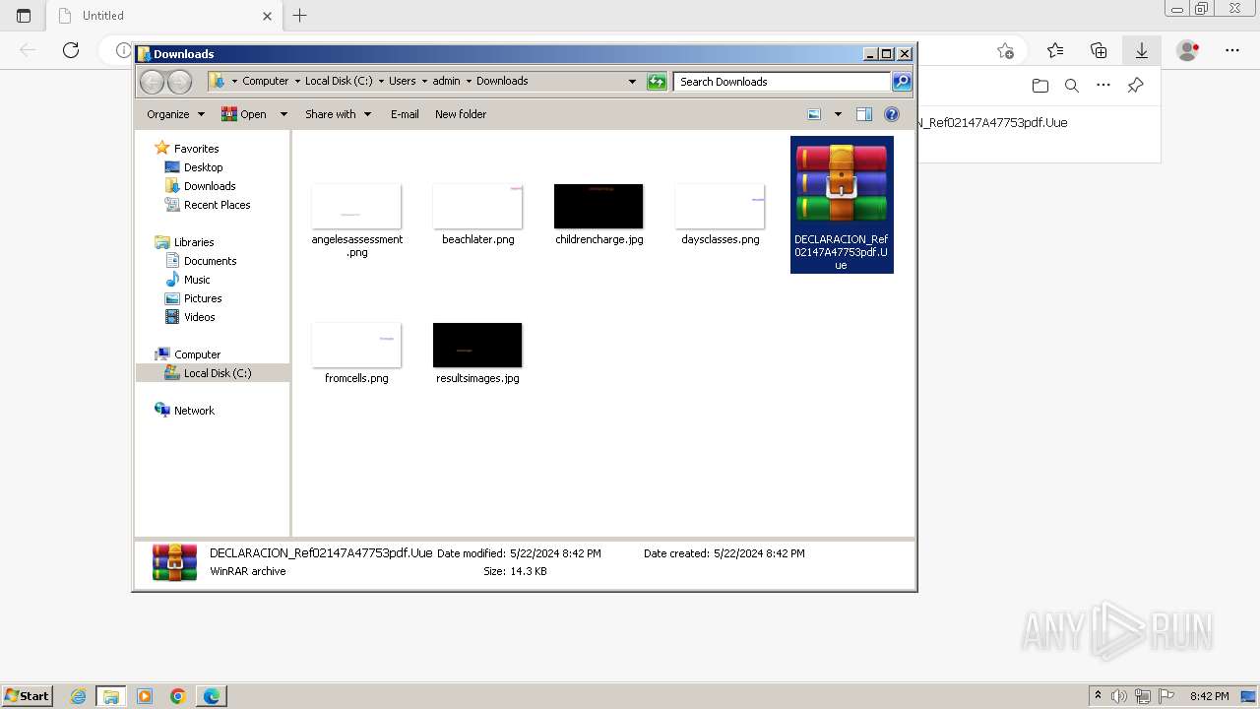Image resolution: width=1260 pixels, height=709 pixels.
Task: Click the Back arrow in the Explorer window
Action: coord(152,82)
